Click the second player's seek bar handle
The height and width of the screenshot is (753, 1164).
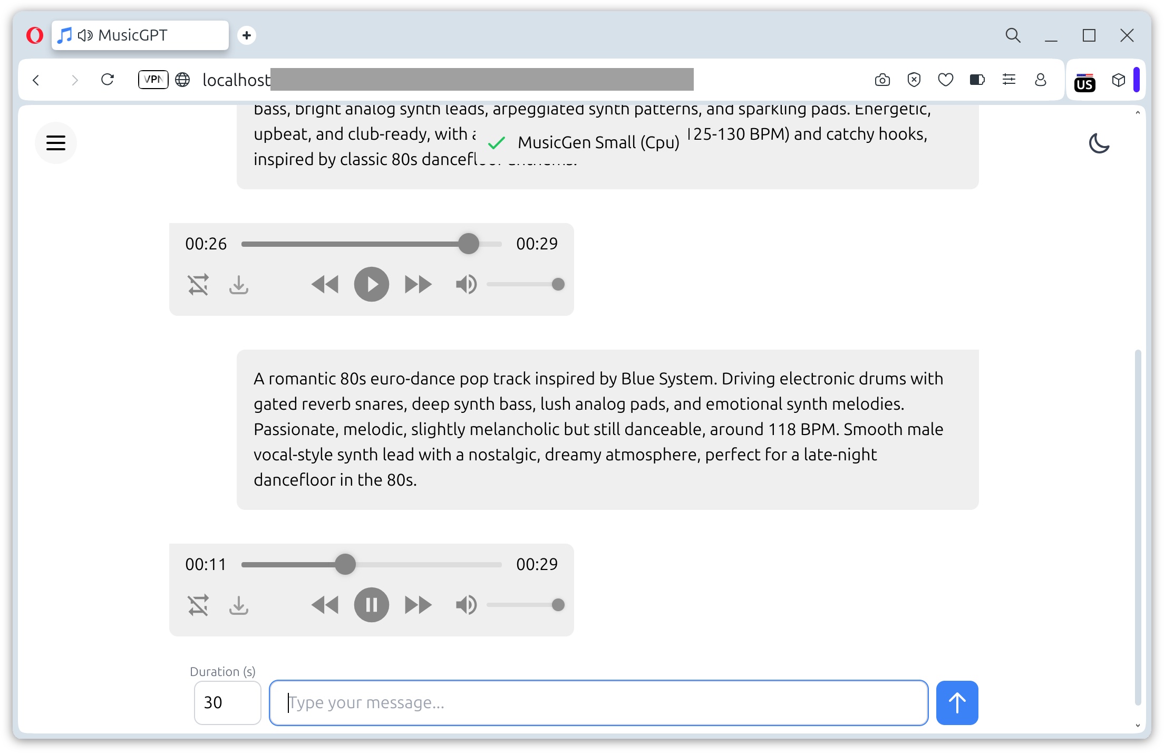tap(345, 564)
